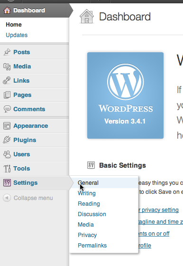Click the Links chain icon
183x266 pixels.
[7, 81]
